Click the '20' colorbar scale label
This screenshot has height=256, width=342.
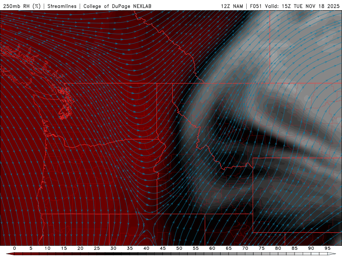[x=80, y=248]
